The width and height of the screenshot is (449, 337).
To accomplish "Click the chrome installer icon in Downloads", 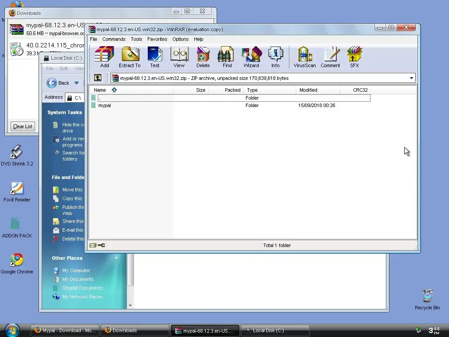I will [x=16, y=49].
